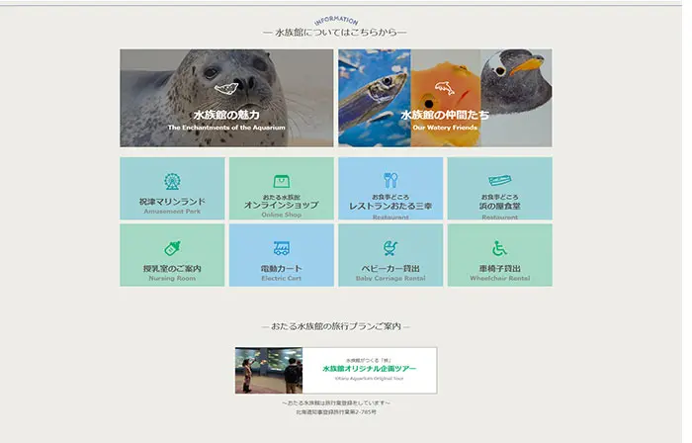
Task: Click the wheelchair icon
Action: [499, 248]
